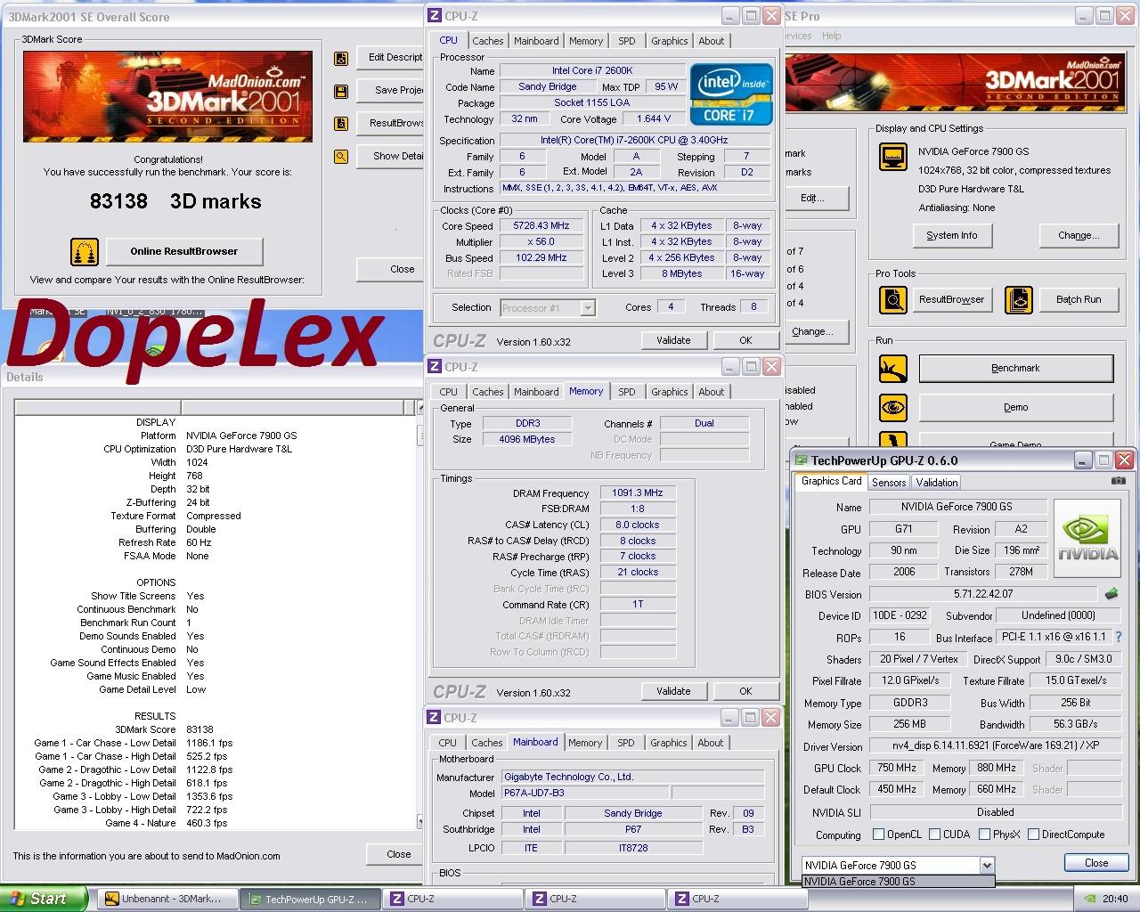Click Validate in the top CPU-Z window
The image size is (1140, 912).
tap(673, 340)
